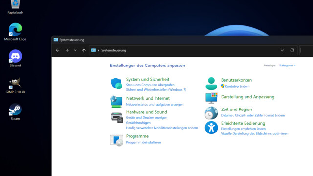This screenshot has height=176, width=313.
Task: Go forward with the forward arrow
Action: pyautogui.click(x=67, y=50)
